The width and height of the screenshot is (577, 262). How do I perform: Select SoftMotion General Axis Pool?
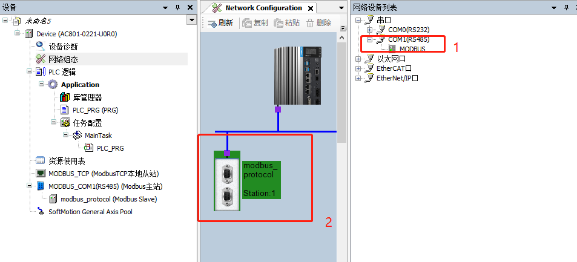tap(90, 212)
